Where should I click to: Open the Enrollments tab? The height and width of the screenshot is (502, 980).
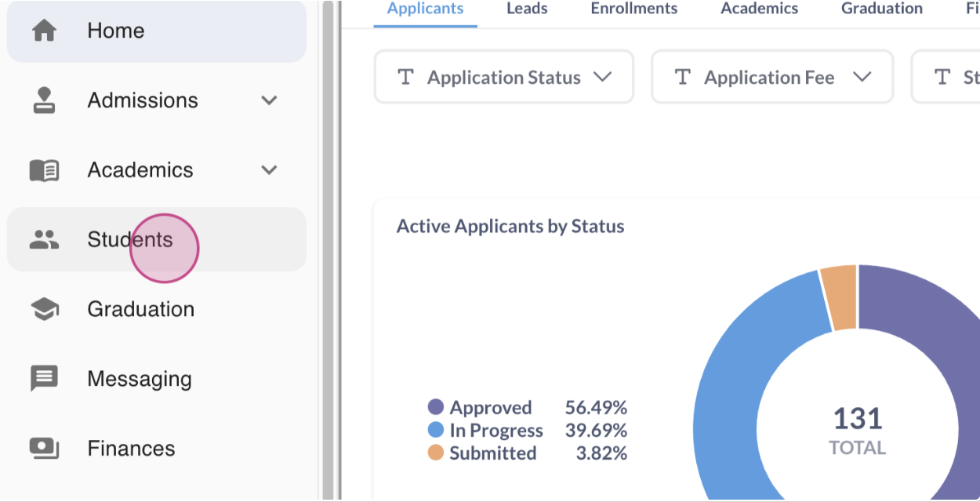[x=633, y=9]
